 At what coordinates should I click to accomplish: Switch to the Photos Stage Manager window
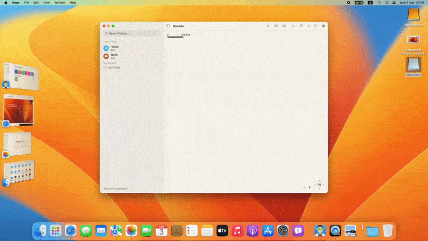point(18,144)
